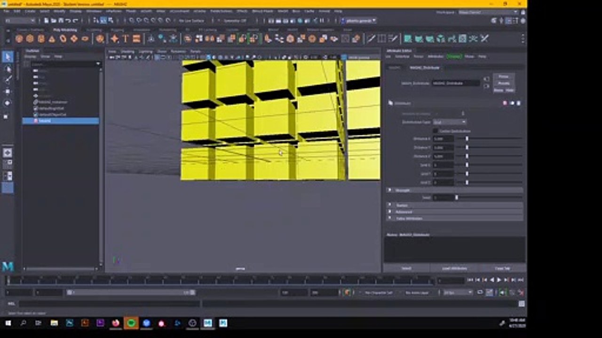Click the multi-cut knife shelf icon

coord(371,39)
